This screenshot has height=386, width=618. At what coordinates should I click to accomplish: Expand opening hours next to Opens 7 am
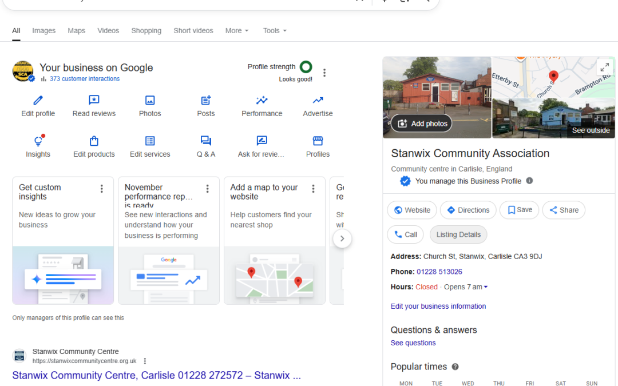tap(486, 287)
